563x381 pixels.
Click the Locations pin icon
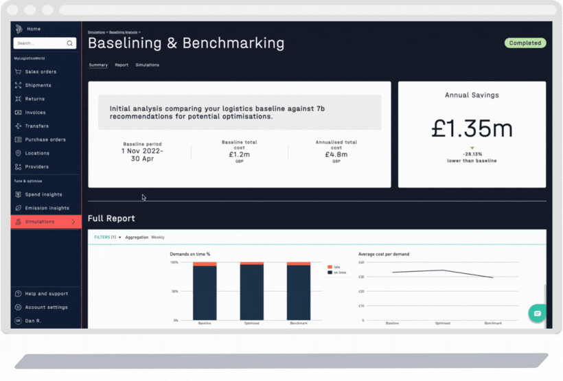click(x=18, y=153)
